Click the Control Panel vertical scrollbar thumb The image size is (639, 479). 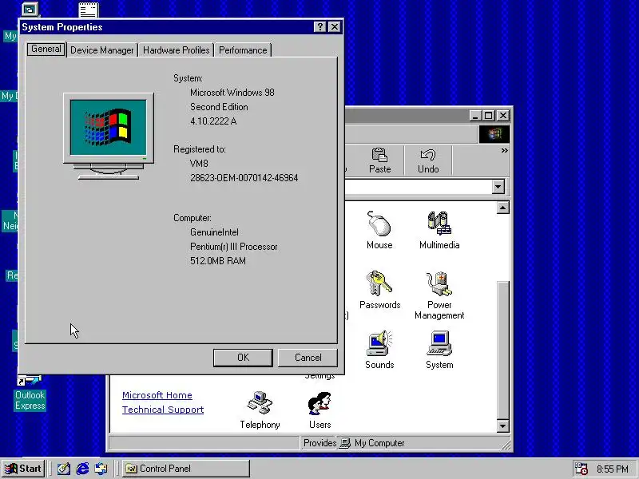[x=503, y=350]
